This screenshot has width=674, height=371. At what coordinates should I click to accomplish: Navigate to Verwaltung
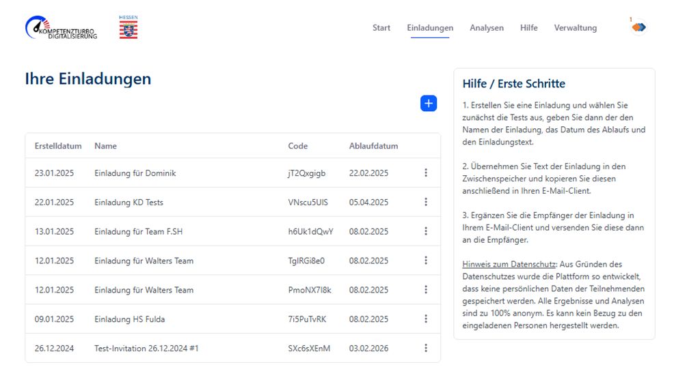(x=575, y=28)
